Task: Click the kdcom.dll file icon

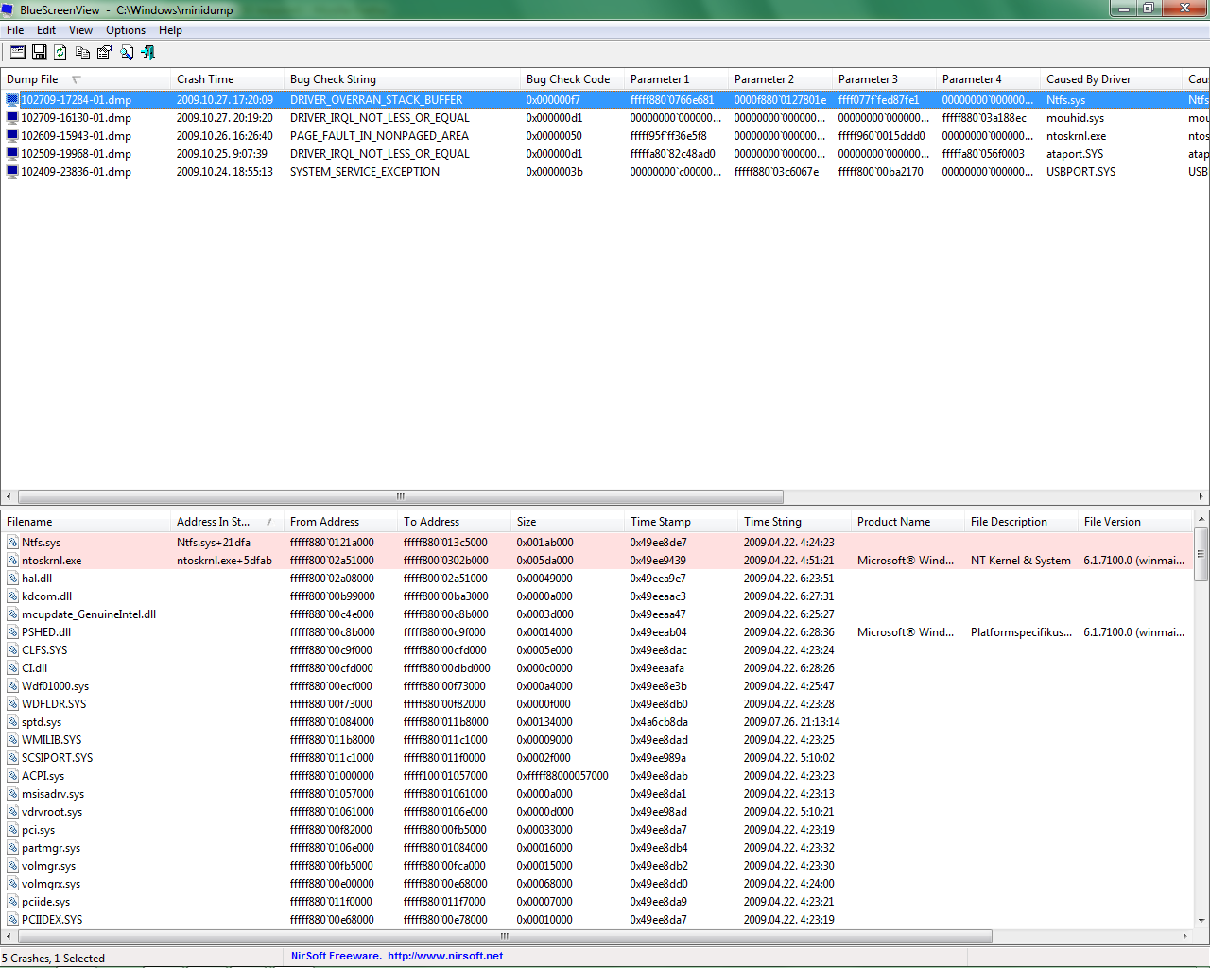Action: [x=12, y=596]
